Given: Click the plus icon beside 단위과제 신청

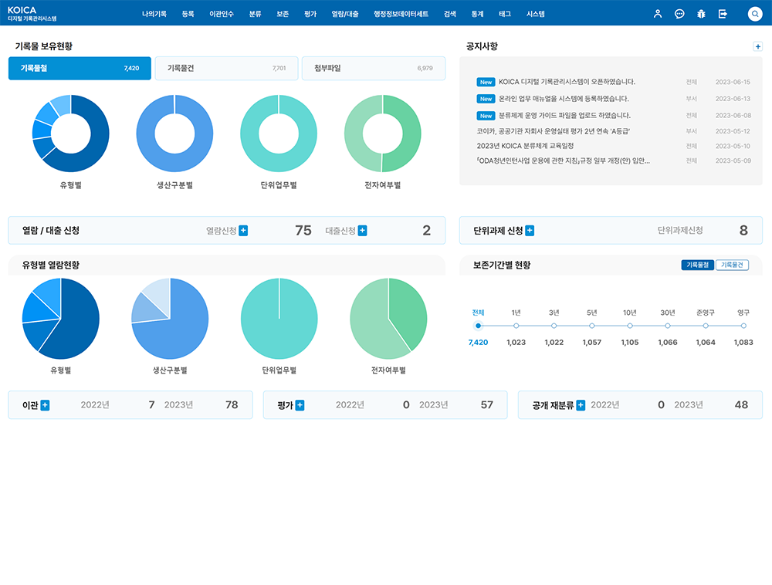Looking at the screenshot, I should click(x=530, y=230).
